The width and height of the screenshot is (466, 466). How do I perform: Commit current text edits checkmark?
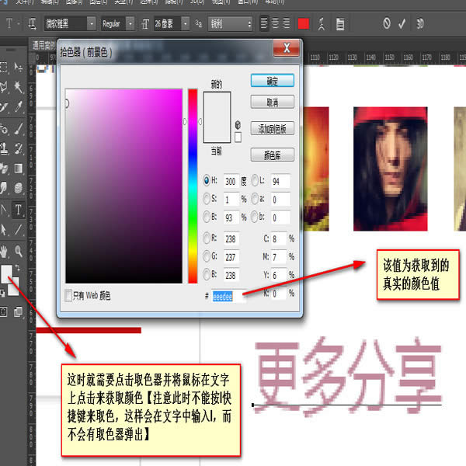(402, 23)
